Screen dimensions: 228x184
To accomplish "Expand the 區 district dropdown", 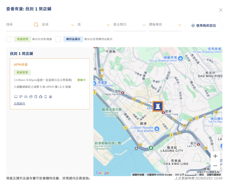I will (x=94, y=25).
